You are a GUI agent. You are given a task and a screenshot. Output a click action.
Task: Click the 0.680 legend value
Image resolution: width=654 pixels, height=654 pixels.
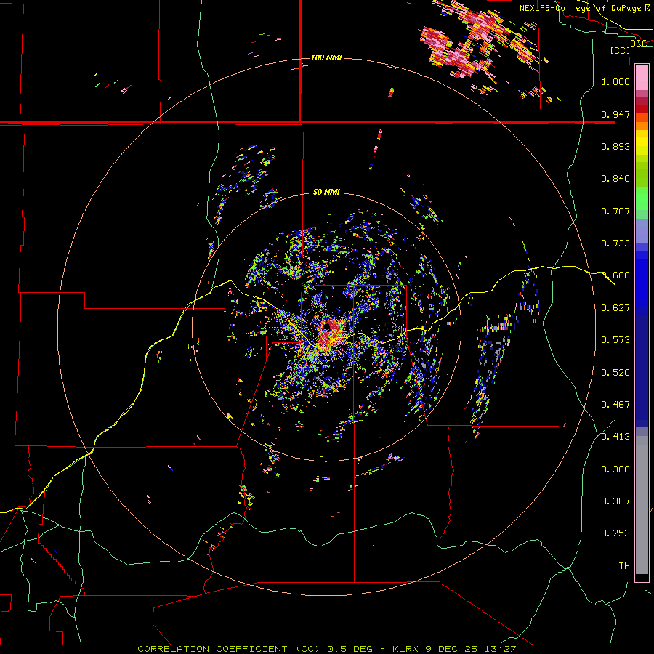[x=615, y=275]
